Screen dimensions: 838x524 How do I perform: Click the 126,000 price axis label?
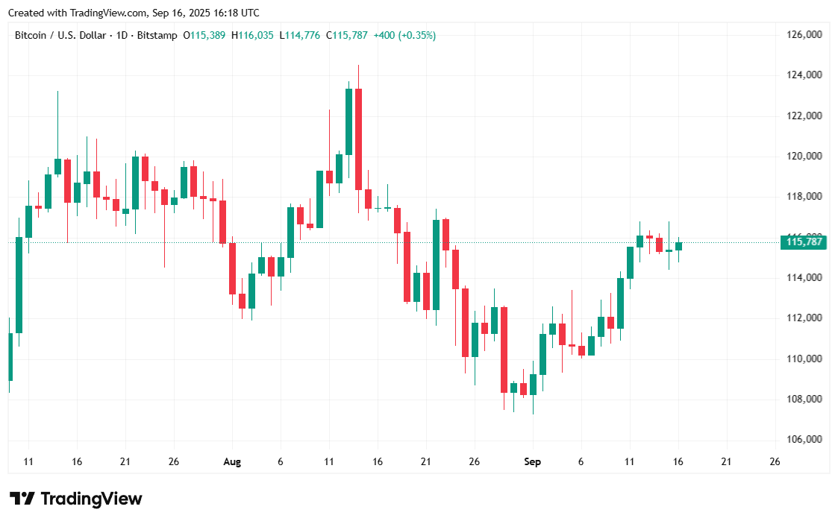pyautogui.click(x=804, y=35)
